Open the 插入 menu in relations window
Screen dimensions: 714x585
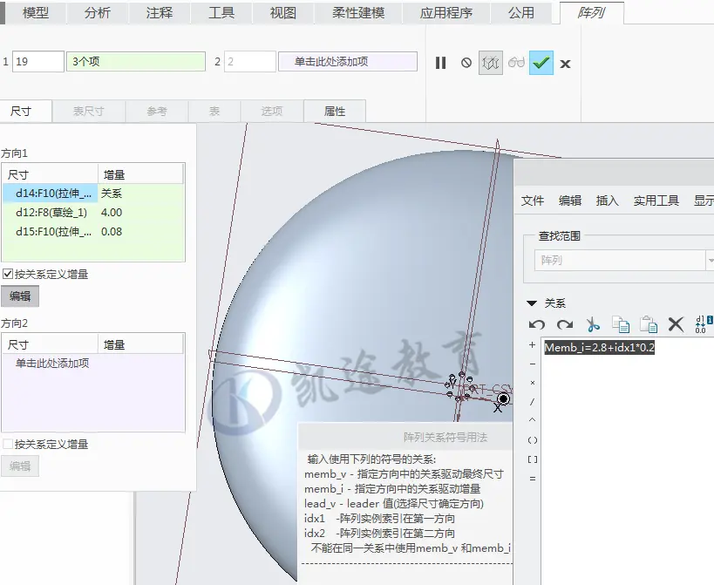click(x=607, y=201)
